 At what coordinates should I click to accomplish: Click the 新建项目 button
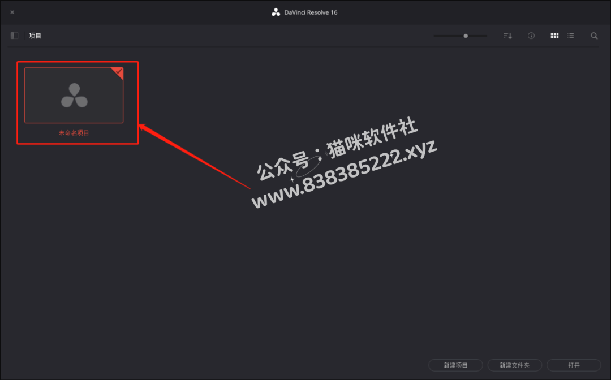coord(455,365)
